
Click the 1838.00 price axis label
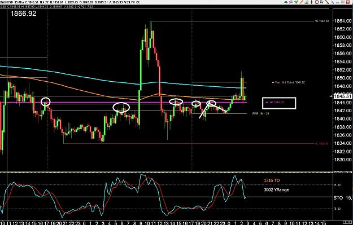click(343, 127)
